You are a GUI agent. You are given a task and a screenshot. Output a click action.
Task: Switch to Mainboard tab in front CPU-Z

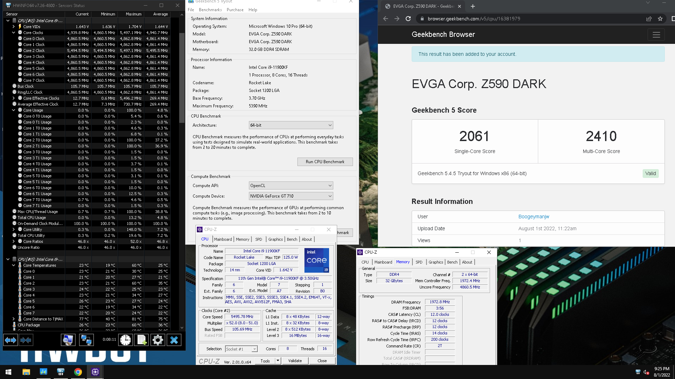tap(223, 239)
